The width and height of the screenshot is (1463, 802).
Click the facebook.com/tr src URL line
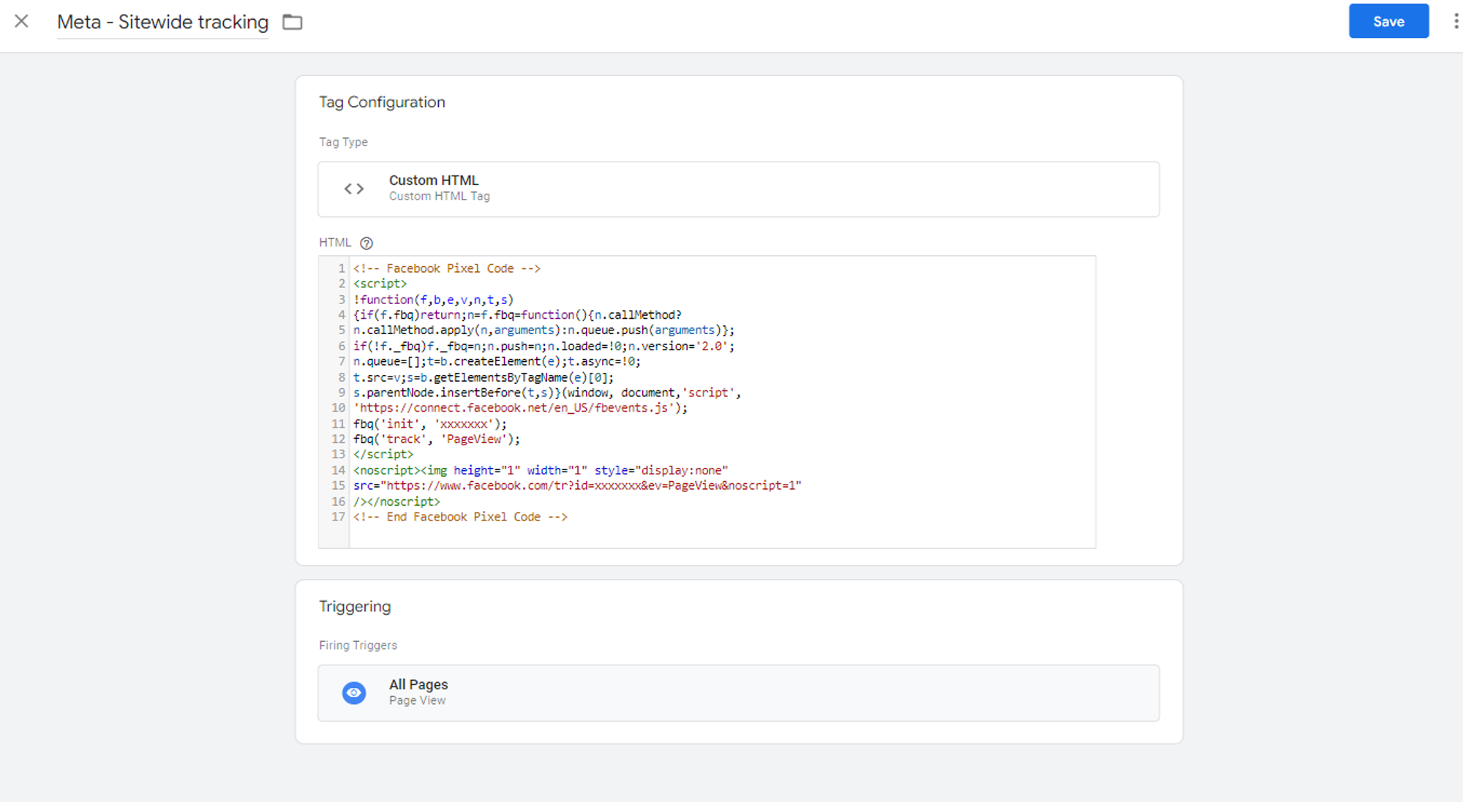click(x=577, y=485)
